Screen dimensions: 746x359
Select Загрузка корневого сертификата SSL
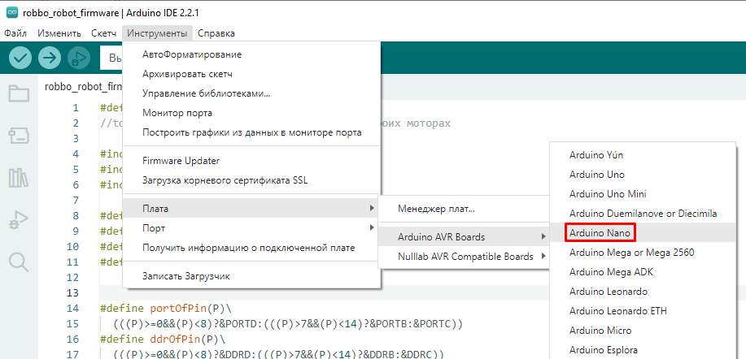[251, 180]
